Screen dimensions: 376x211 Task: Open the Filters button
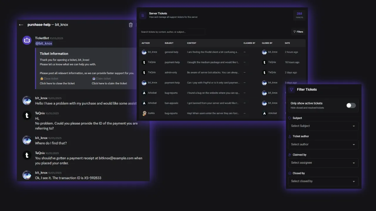(298, 32)
